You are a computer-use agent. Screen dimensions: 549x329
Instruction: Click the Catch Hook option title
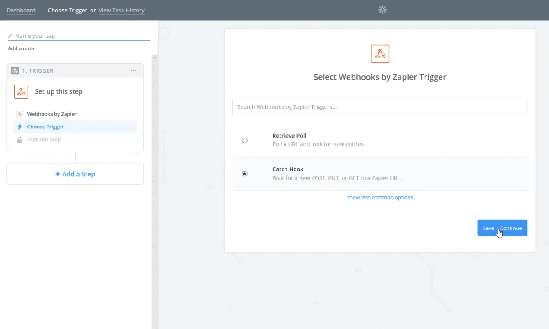pos(288,169)
